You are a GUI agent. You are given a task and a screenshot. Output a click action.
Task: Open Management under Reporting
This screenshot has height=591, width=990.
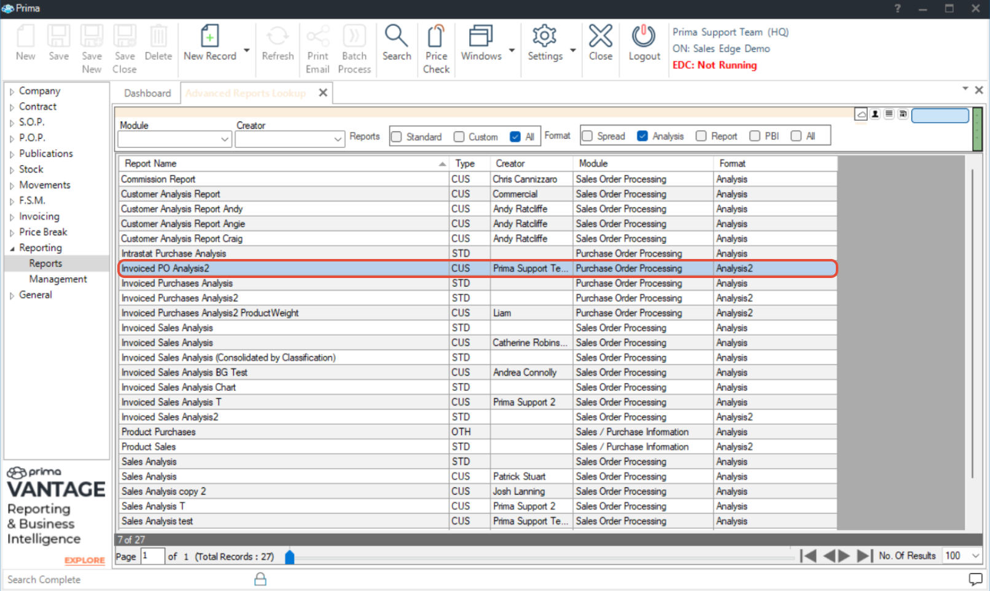click(58, 279)
